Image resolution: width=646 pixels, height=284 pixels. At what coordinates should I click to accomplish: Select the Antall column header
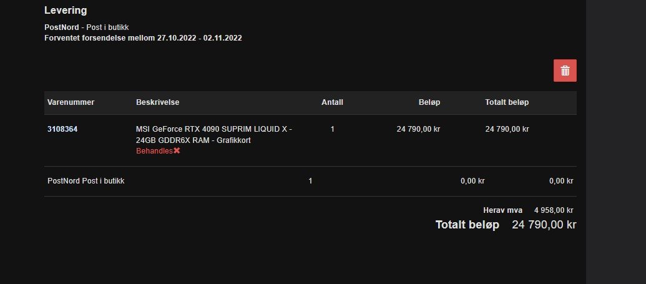[x=332, y=102]
